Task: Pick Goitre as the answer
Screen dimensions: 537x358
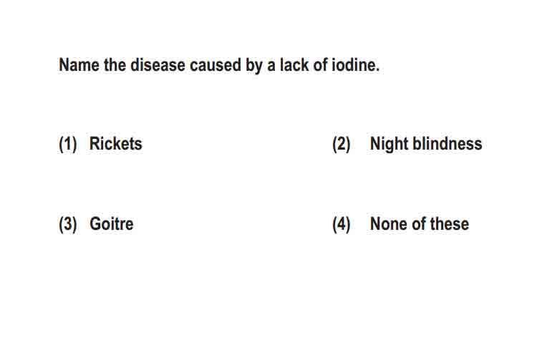Action: pyautogui.click(x=111, y=224)
